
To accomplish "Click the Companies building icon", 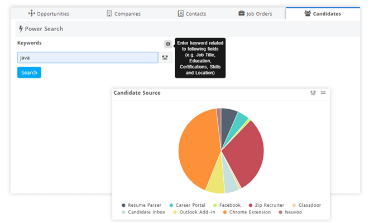I will pyautogui.click(x=109, y=13).
